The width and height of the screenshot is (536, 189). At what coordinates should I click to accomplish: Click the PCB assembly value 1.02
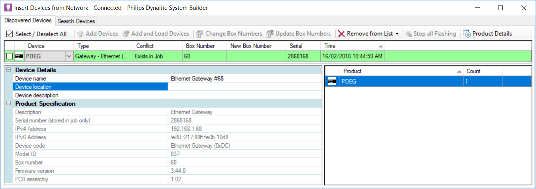(x=245, y=179)
